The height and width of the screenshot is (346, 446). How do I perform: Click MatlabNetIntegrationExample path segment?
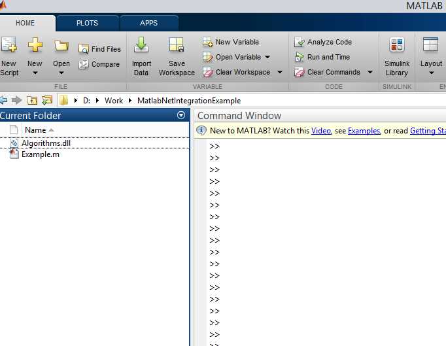coord(189,101)
